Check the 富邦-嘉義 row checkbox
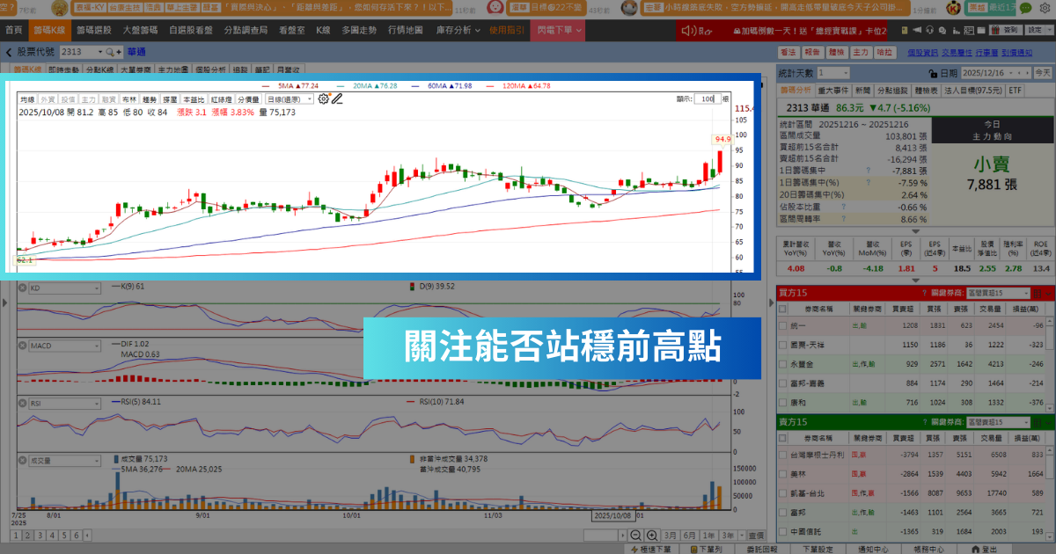 pyautogui.click(x=783, y=383)
